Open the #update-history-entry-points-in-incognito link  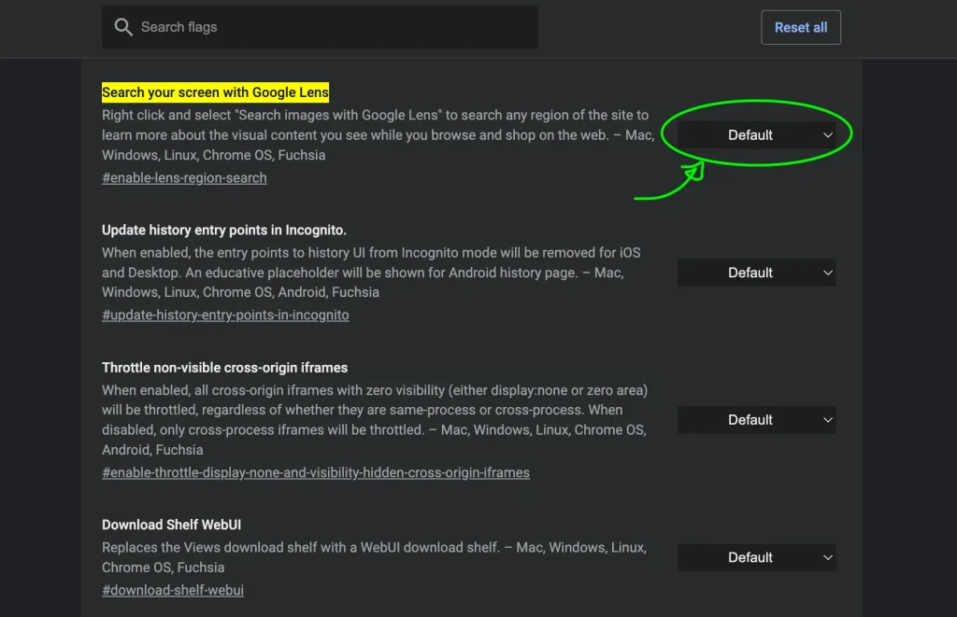[x=225, y=316]
